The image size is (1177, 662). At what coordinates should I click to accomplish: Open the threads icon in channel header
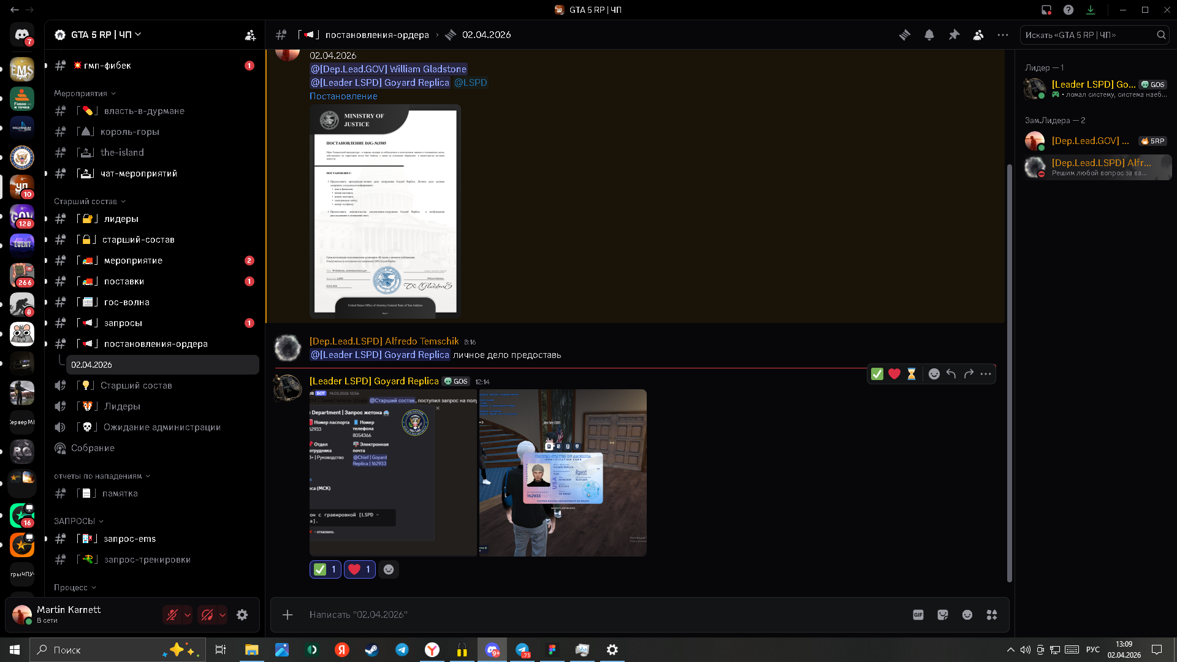pos(904,35)
